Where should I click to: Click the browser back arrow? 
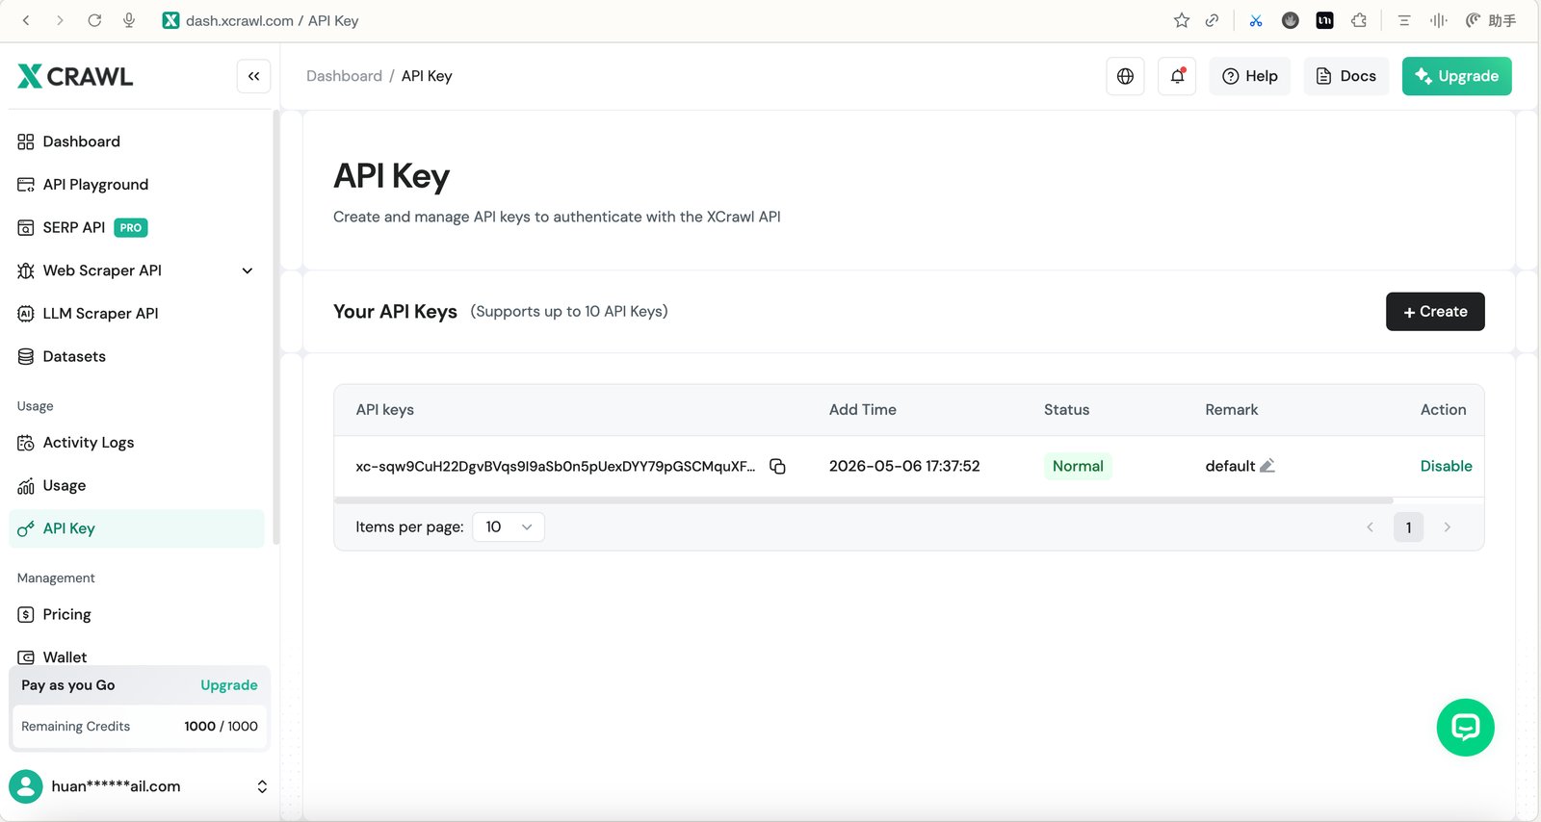pyautogui.click(x=26, y=20)
